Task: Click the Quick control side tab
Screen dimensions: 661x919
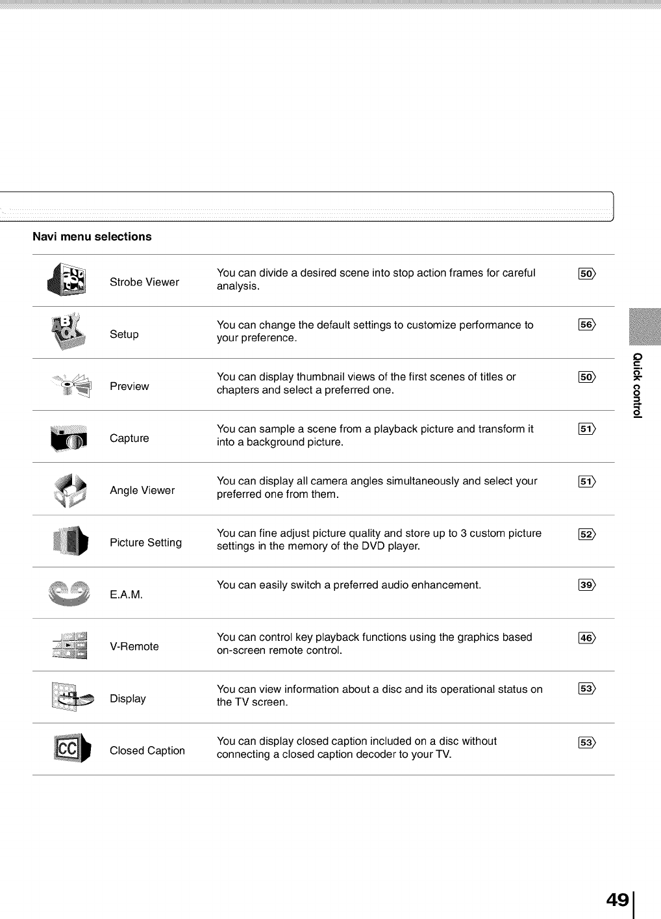Action: tap(638, 385)
